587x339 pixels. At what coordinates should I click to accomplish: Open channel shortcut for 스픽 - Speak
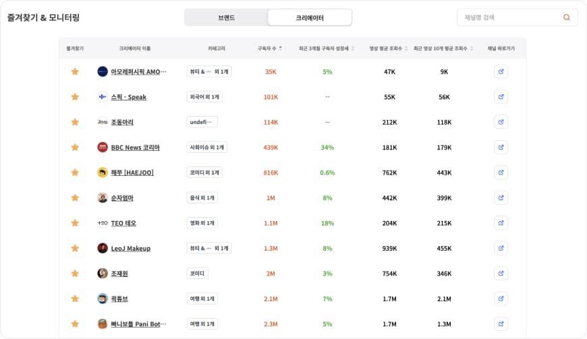501,97
